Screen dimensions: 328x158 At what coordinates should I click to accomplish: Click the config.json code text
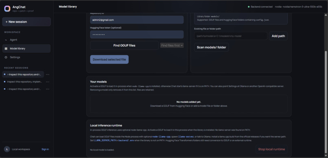coord(262,20)
